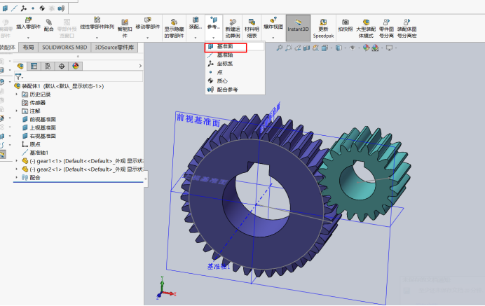
Task: Activate the 移动零部件 tool
Action: point(148,24)
